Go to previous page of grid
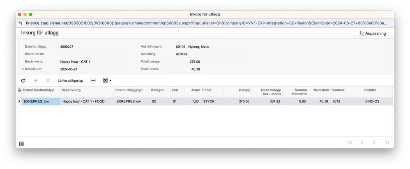This screenshot has width=410, height=169. tap(362, 142)
